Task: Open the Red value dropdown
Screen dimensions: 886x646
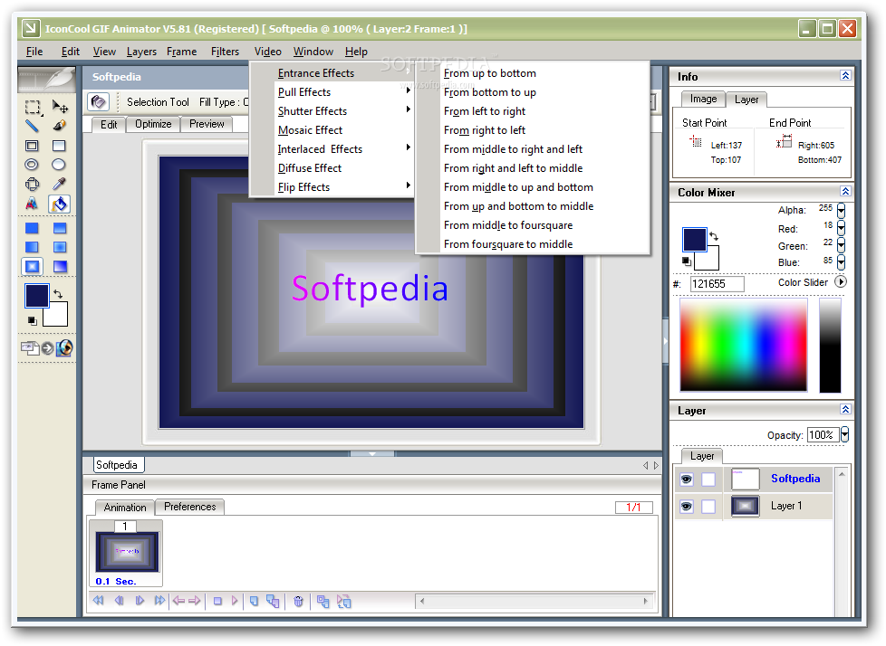Action: pyautogui.click(x=842, y=228)
